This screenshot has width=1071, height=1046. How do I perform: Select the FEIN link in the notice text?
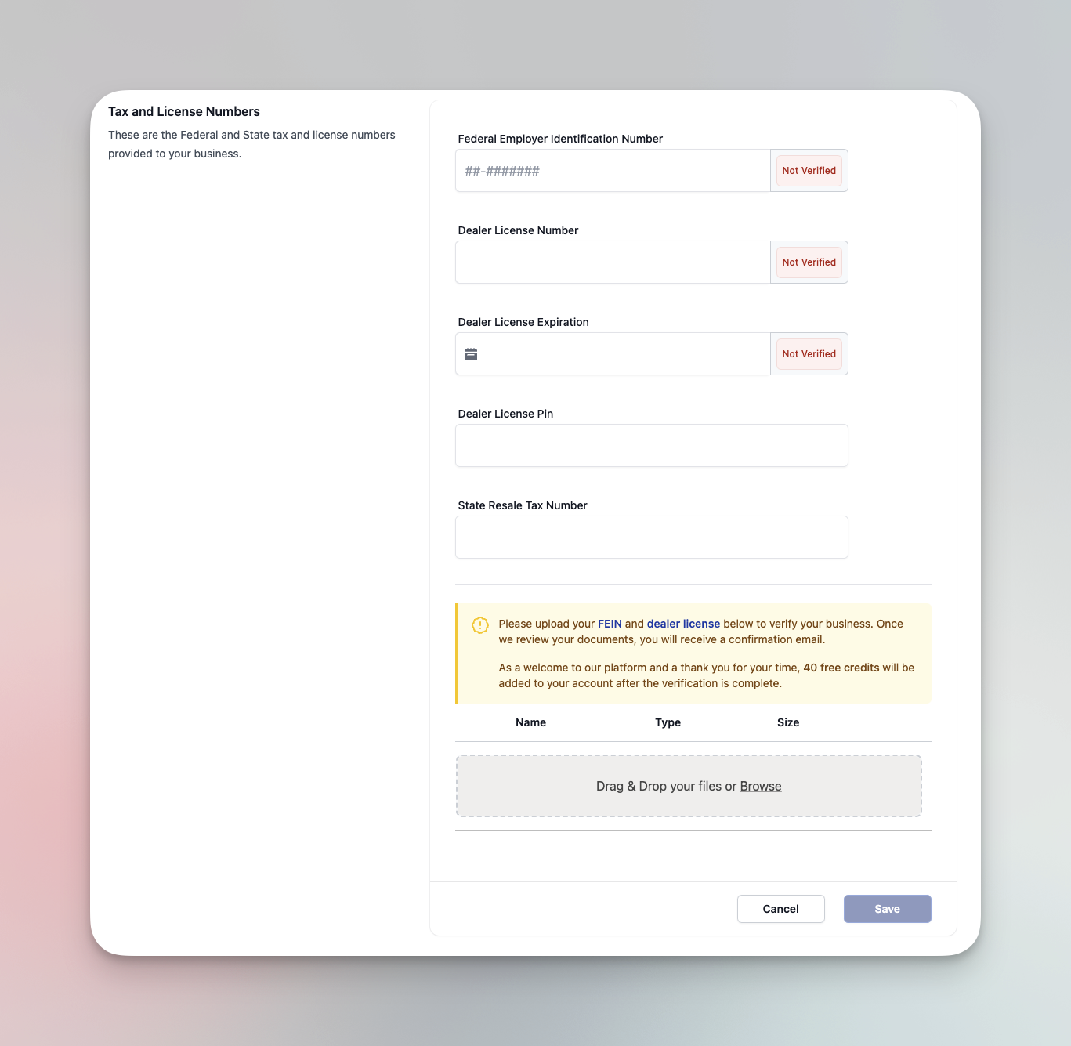point(609,624)
